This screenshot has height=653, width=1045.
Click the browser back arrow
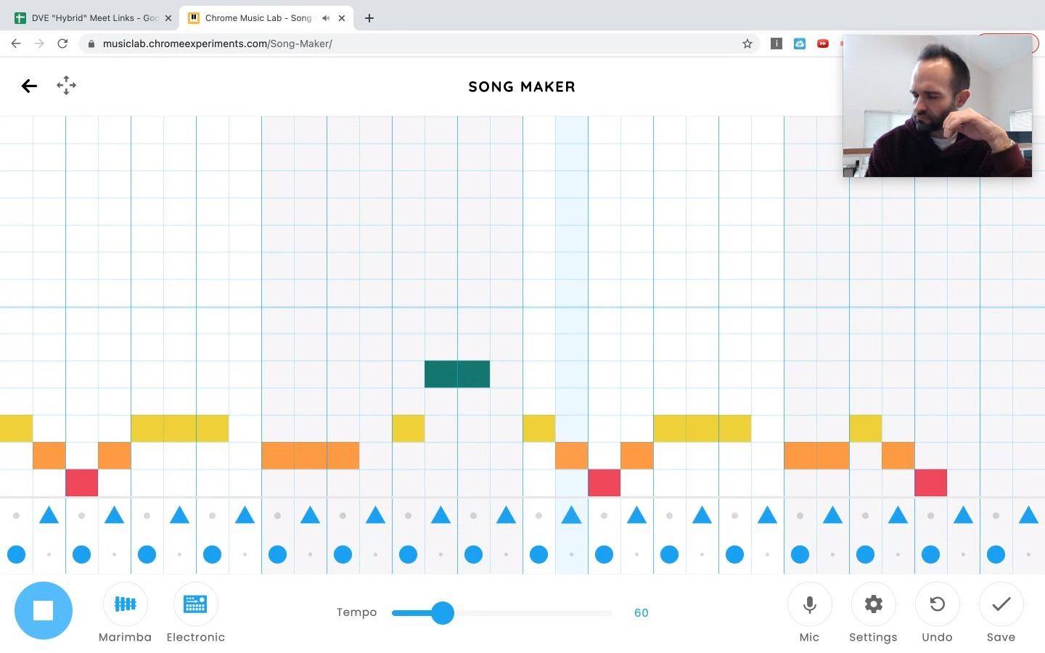coord(16,44)
